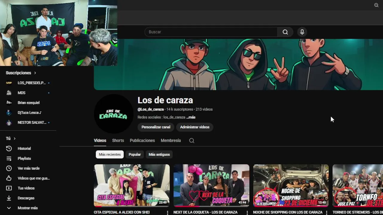Click the Administrar videos button

195,127
